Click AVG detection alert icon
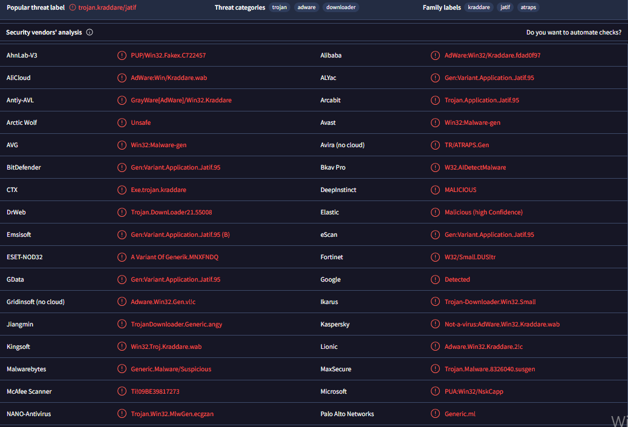The height and width of the screenshot is (427, 628). 122,145
